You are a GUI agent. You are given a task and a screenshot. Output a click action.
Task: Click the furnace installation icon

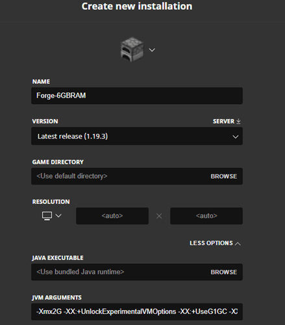(x=132, y=49)
